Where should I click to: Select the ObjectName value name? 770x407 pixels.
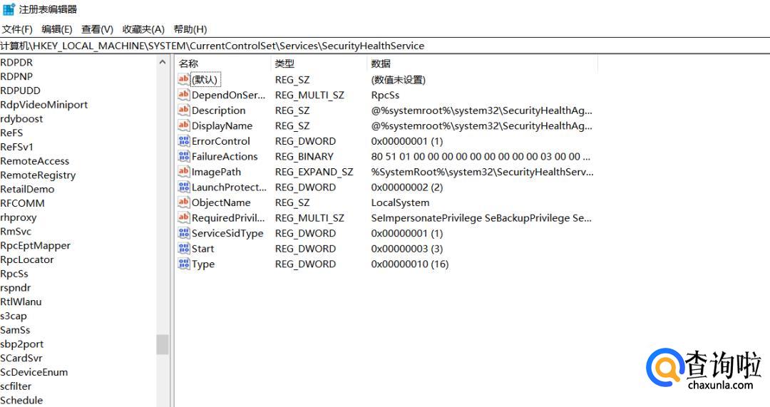[221, 202]
